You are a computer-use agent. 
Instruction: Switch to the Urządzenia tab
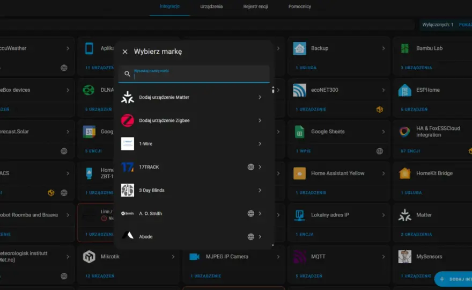coord(211,6)
